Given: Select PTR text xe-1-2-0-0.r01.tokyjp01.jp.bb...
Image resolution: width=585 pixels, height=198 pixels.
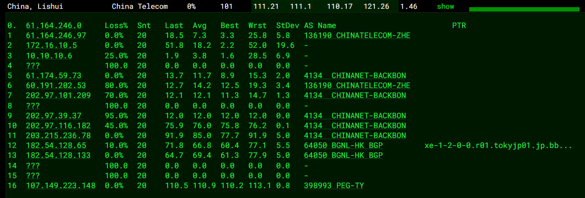Looking at the screenshot, I should [498, 145].
